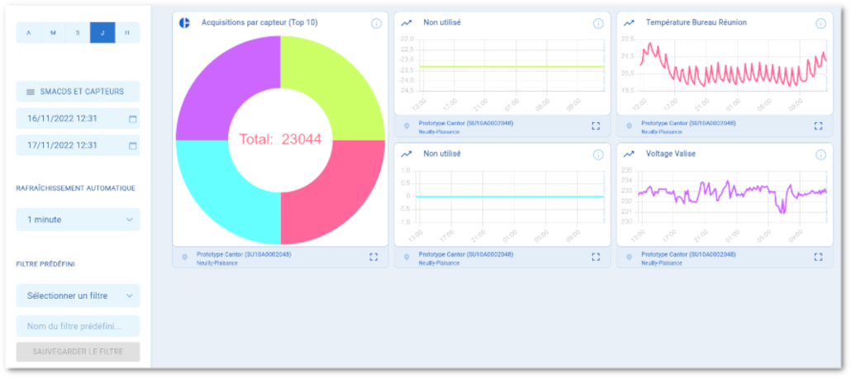Viewport: 851px width, 378px height.
Task: Open calendar picker for 17/11/2022 end date
Action: pos(132,146)
